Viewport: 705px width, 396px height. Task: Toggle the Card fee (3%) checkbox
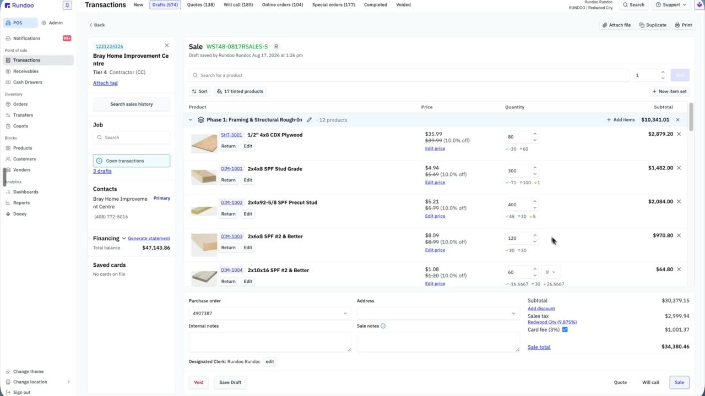coord(565,329)
